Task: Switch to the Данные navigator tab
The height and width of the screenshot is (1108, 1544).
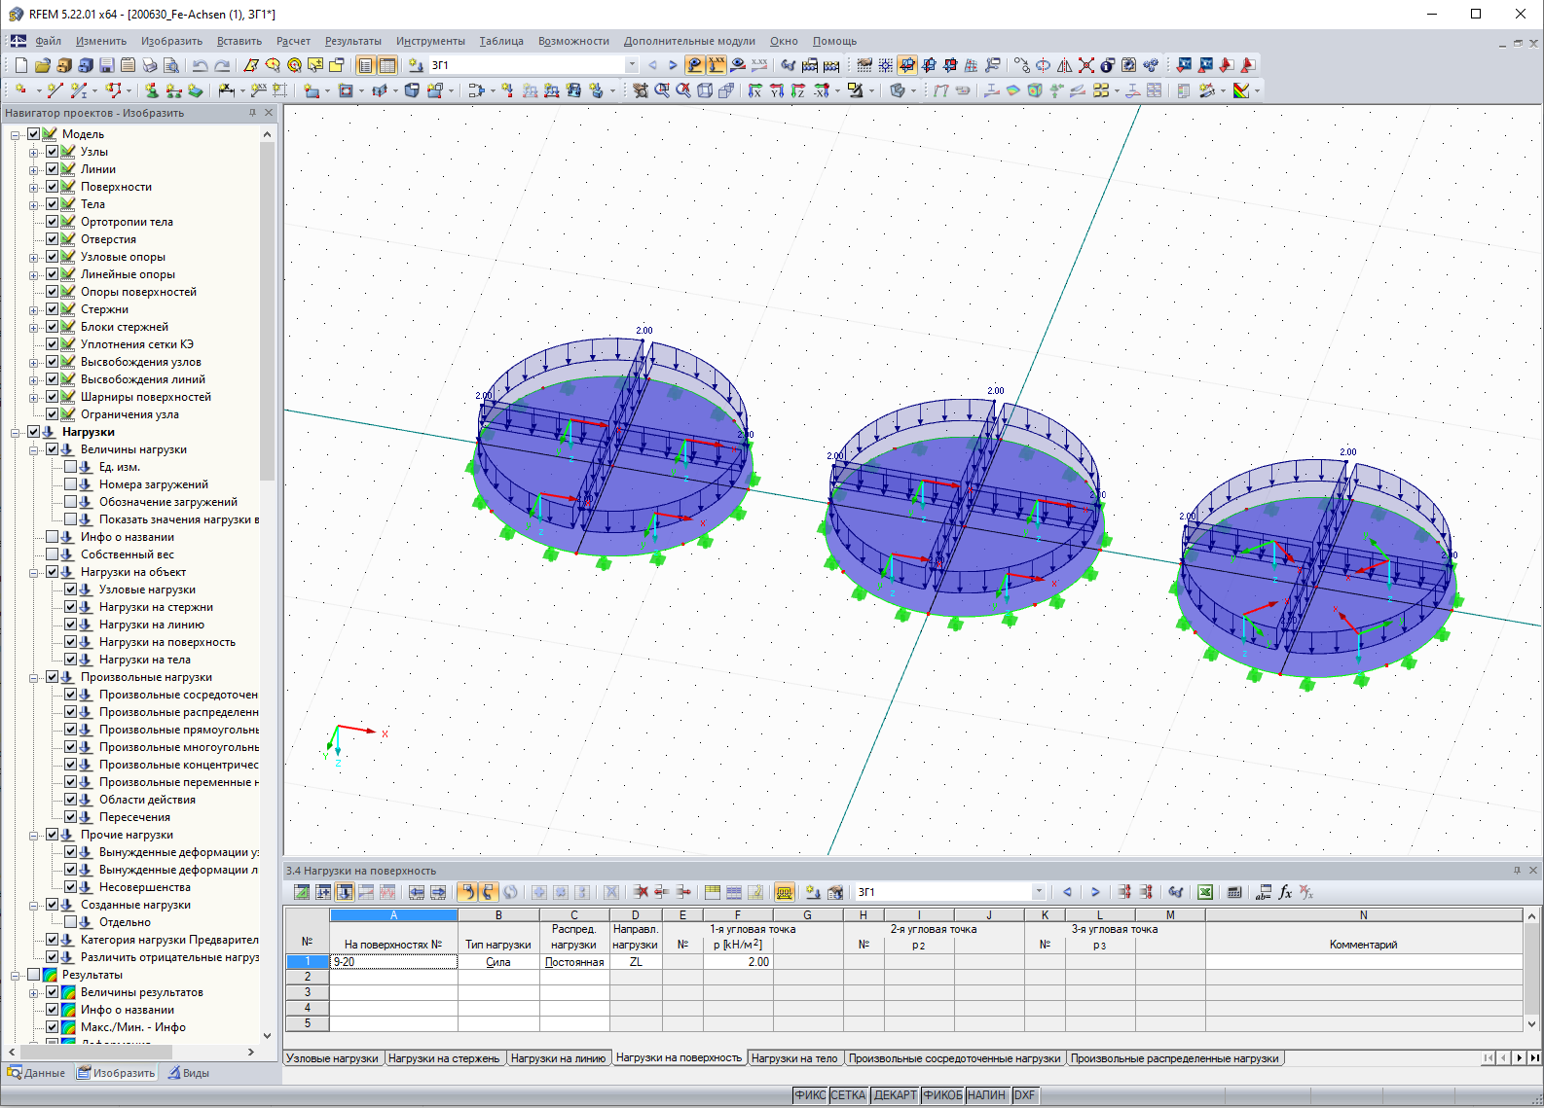Action: coord(37,1073)
